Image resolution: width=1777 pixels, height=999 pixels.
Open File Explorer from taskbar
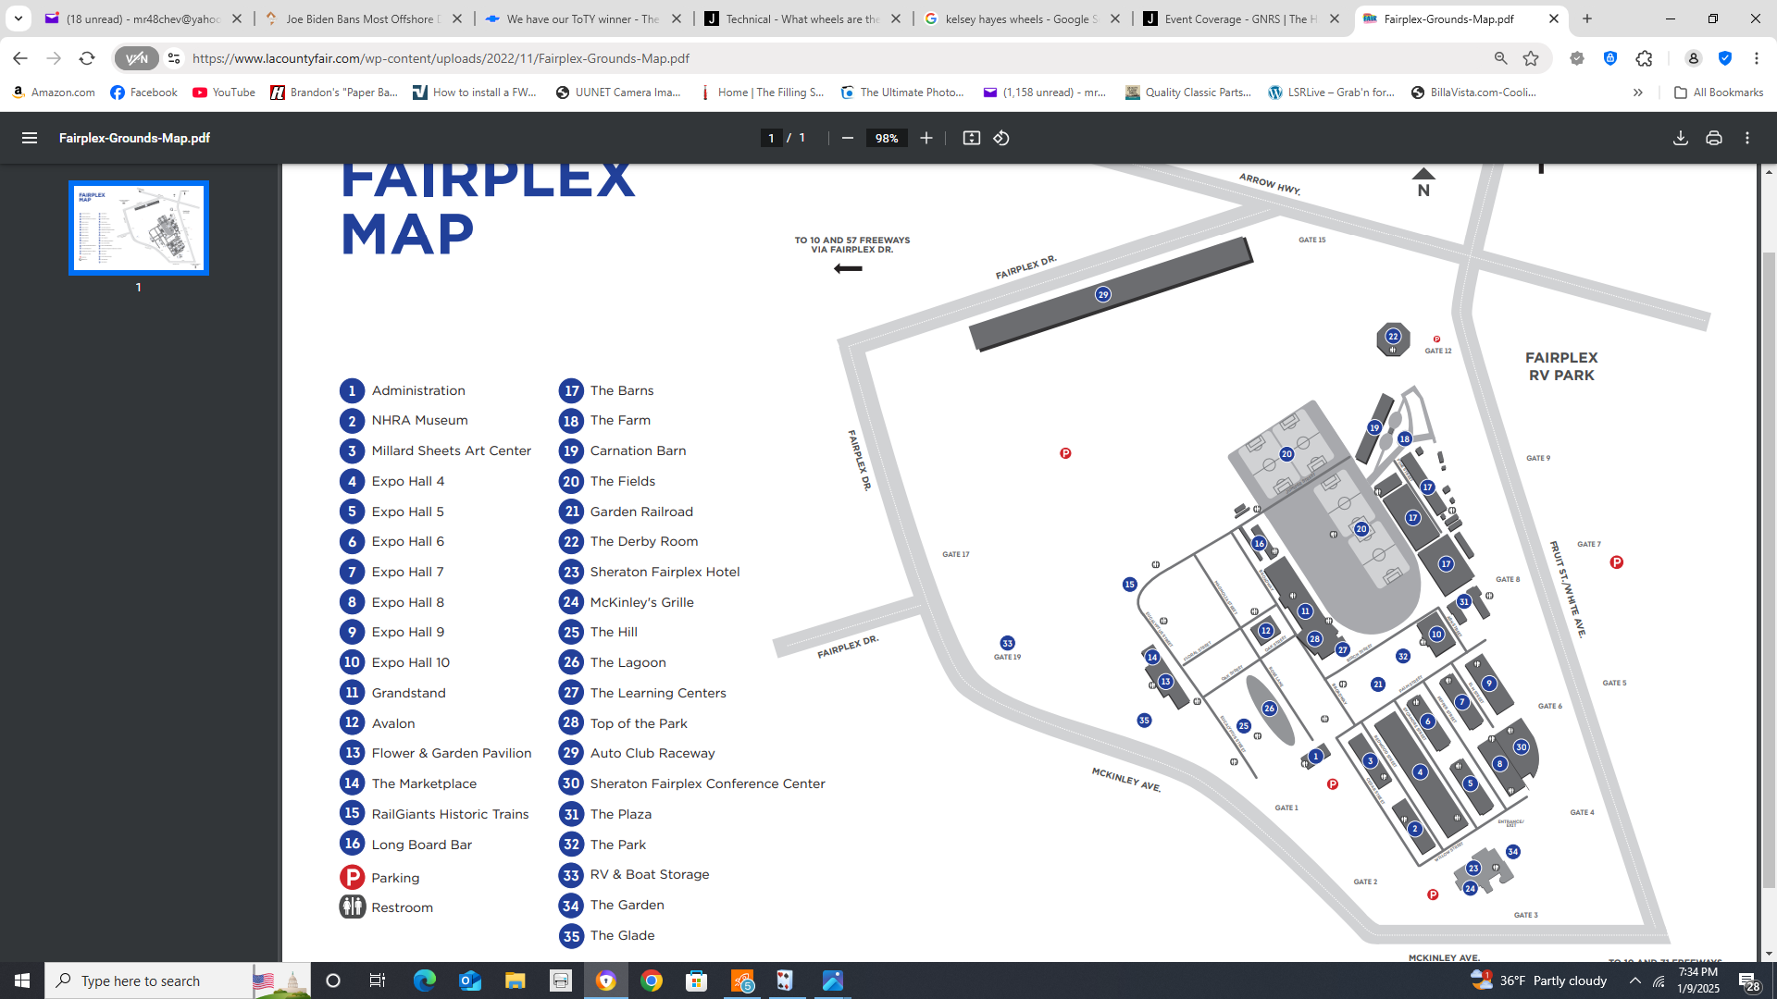click(x=515, y=980)
